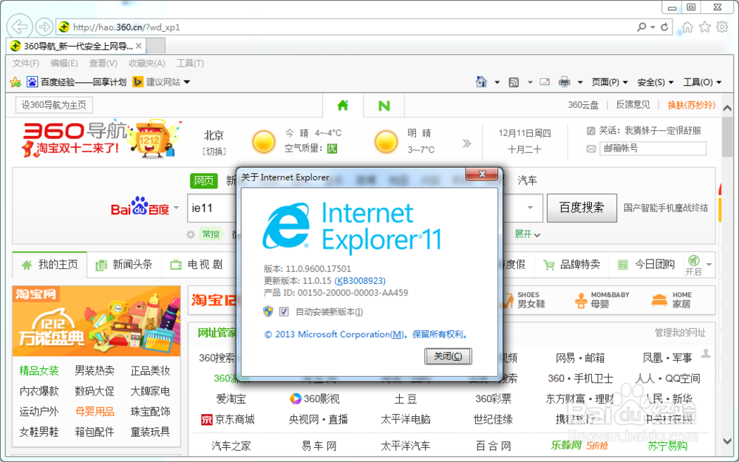Open the 工具(T) menu

point(191,63)
